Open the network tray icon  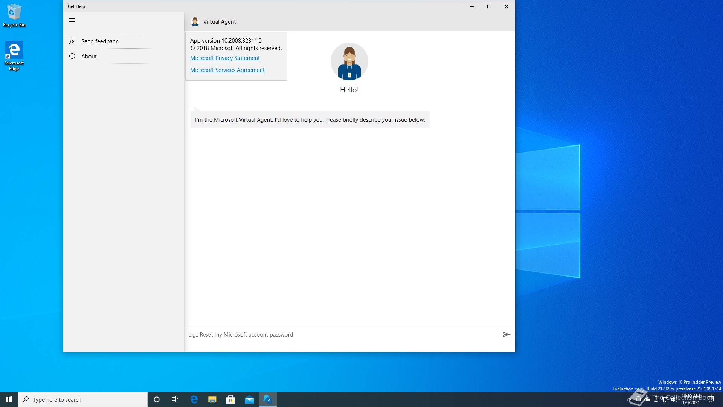pos(665,399)
